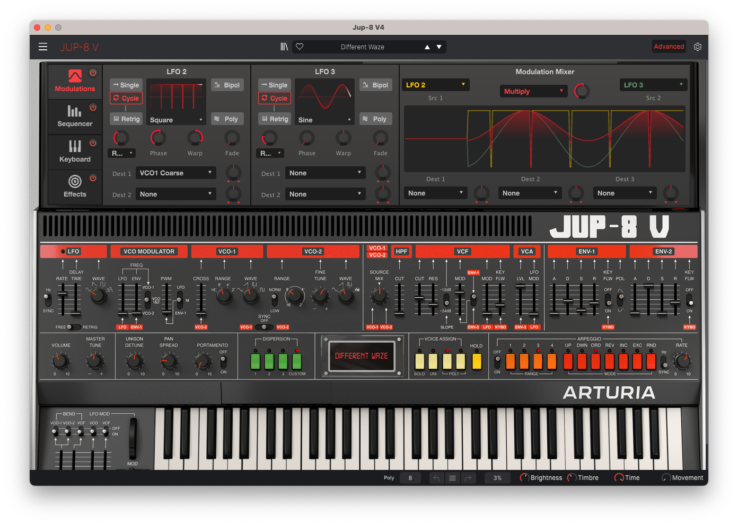
Task: Toggle Bipol on LFO 2
Action: click(227, 85)
